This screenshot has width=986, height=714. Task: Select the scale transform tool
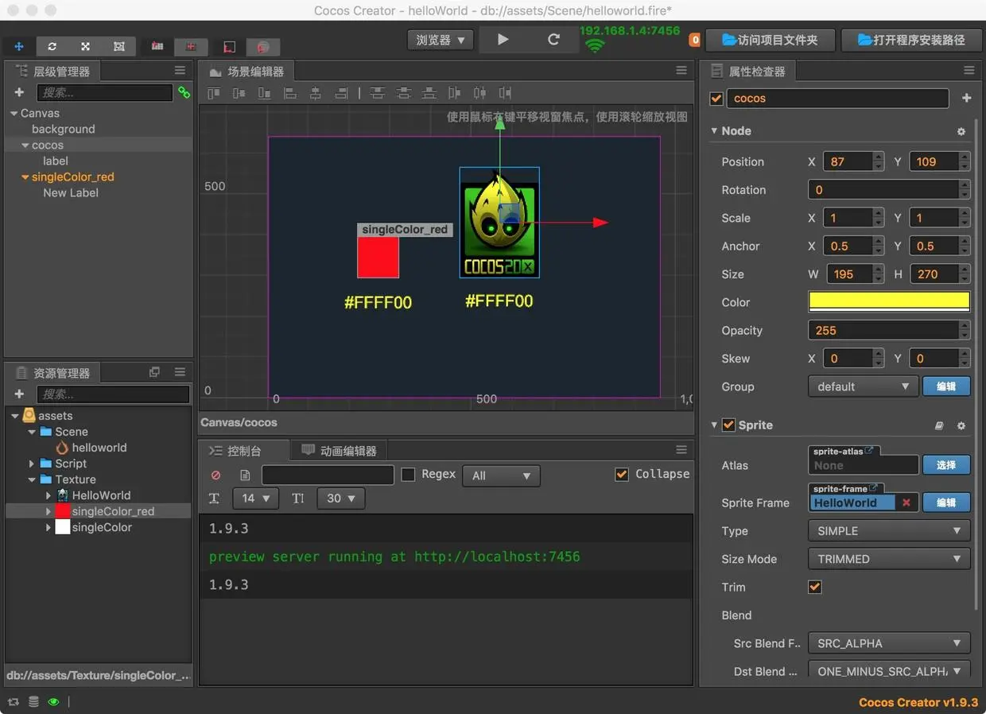tap(85, 46)
